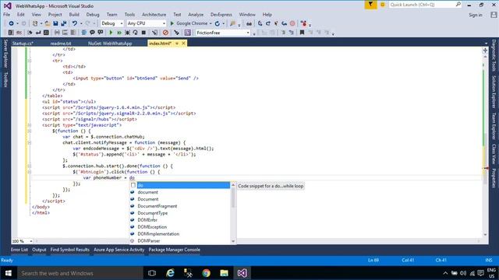Collapse the $.connection.hub.start() outlining region
The width and height of the screenshot is (499, 280).
pyautogui.click(x=30, y=166)
